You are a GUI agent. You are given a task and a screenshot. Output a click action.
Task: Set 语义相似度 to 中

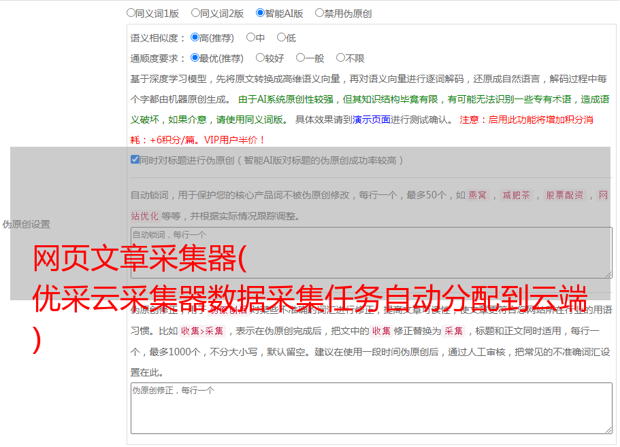click(x=250, y=37)
